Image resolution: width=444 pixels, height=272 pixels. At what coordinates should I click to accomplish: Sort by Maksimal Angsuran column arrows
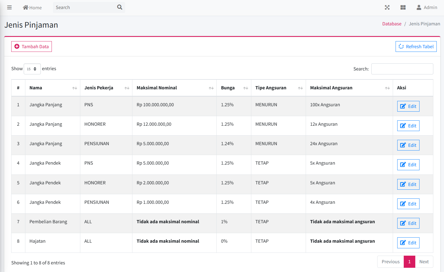[387, 88]
